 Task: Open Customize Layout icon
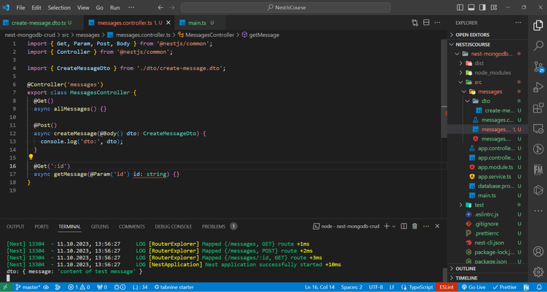point(494,8)
